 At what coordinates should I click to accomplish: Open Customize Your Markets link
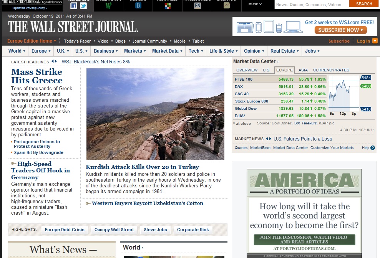point(332,148)
